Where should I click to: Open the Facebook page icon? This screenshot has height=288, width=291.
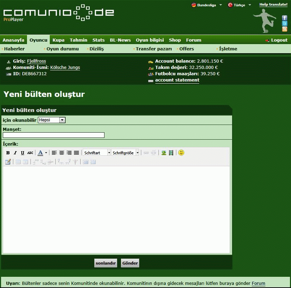pyautogui.click(x=285, y=18)
